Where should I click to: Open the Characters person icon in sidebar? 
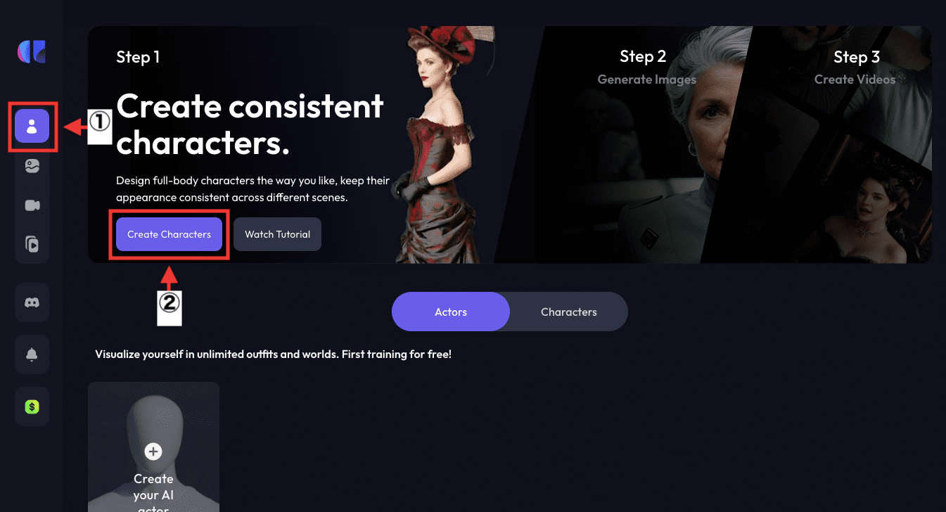32,127
